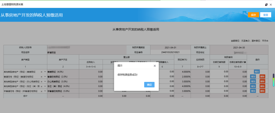This screenshot has width=275, height=113.
Task: Click the 2.0000% rate cell
Action: (x=182, y=77)
